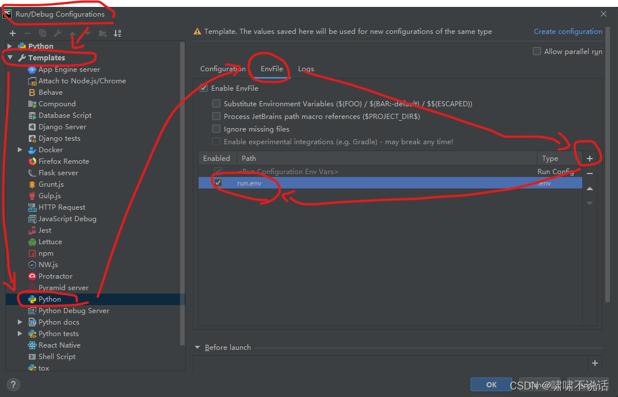Copy the selected configuration
The image size is (618, 397).
[x=41, y=33]
